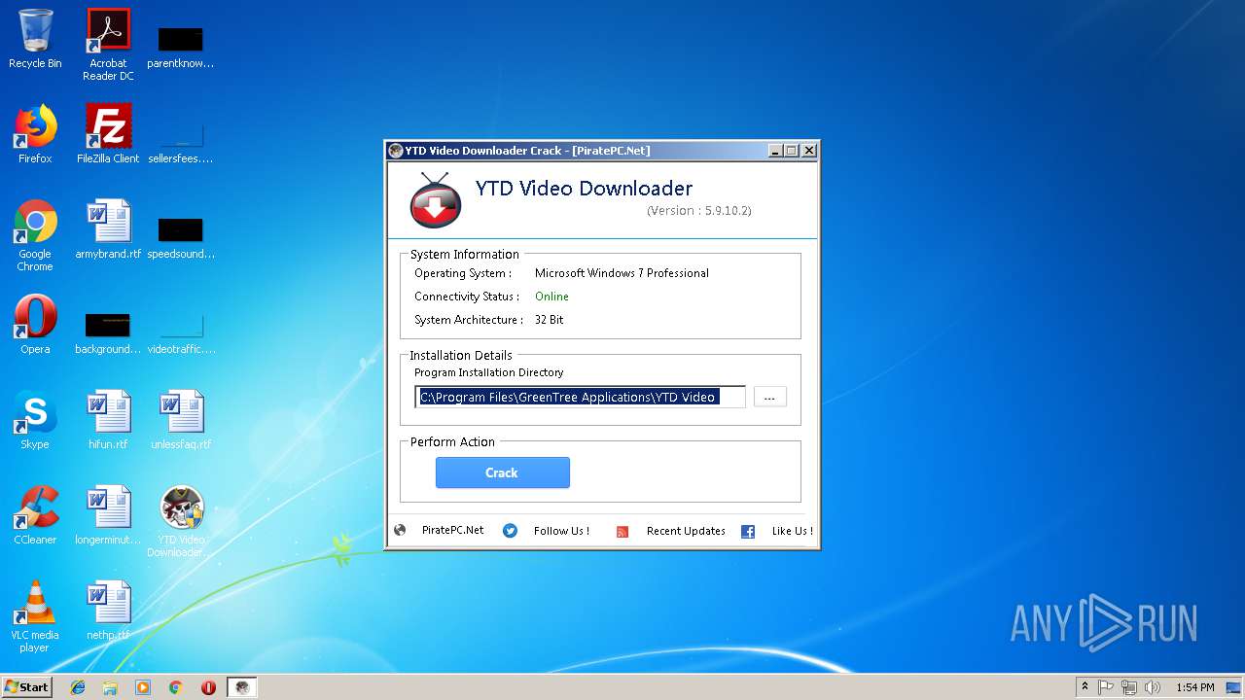Screen dimensions: 1245x700
Task: Select the Skype desktop shortcut
Action: click(x=35, y=420)
